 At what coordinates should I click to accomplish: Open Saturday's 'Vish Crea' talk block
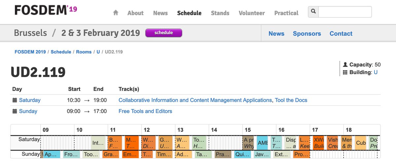click(x=332, y=143)
